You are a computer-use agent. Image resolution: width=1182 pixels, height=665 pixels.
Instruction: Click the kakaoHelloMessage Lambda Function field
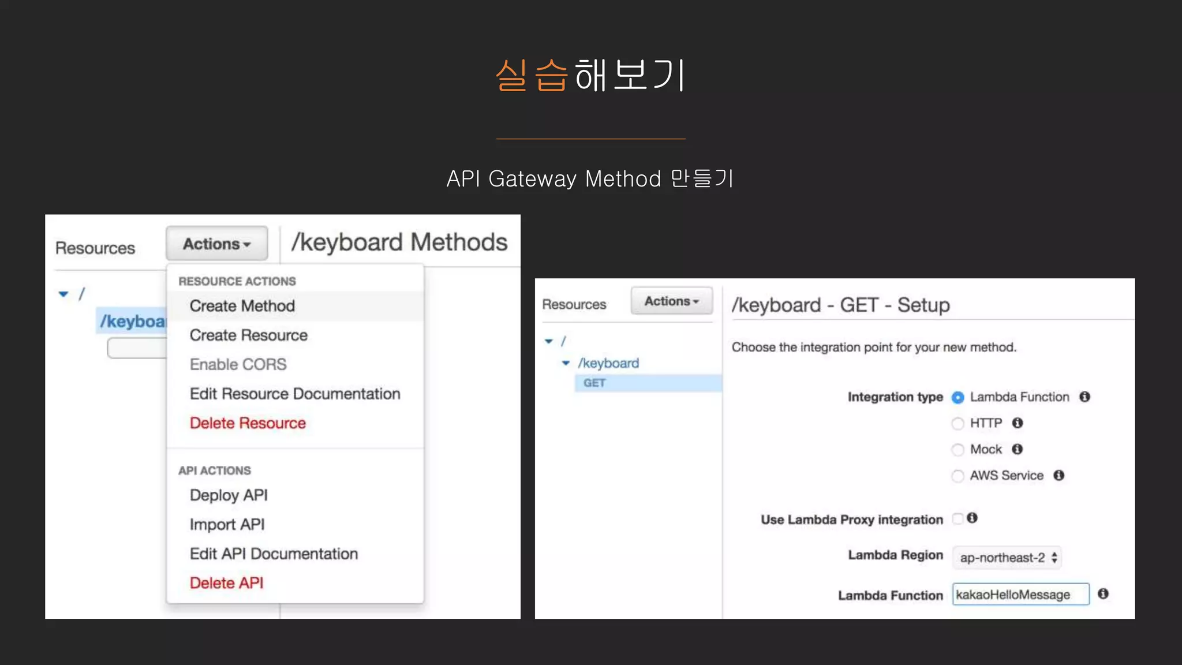click(1021, 595)
